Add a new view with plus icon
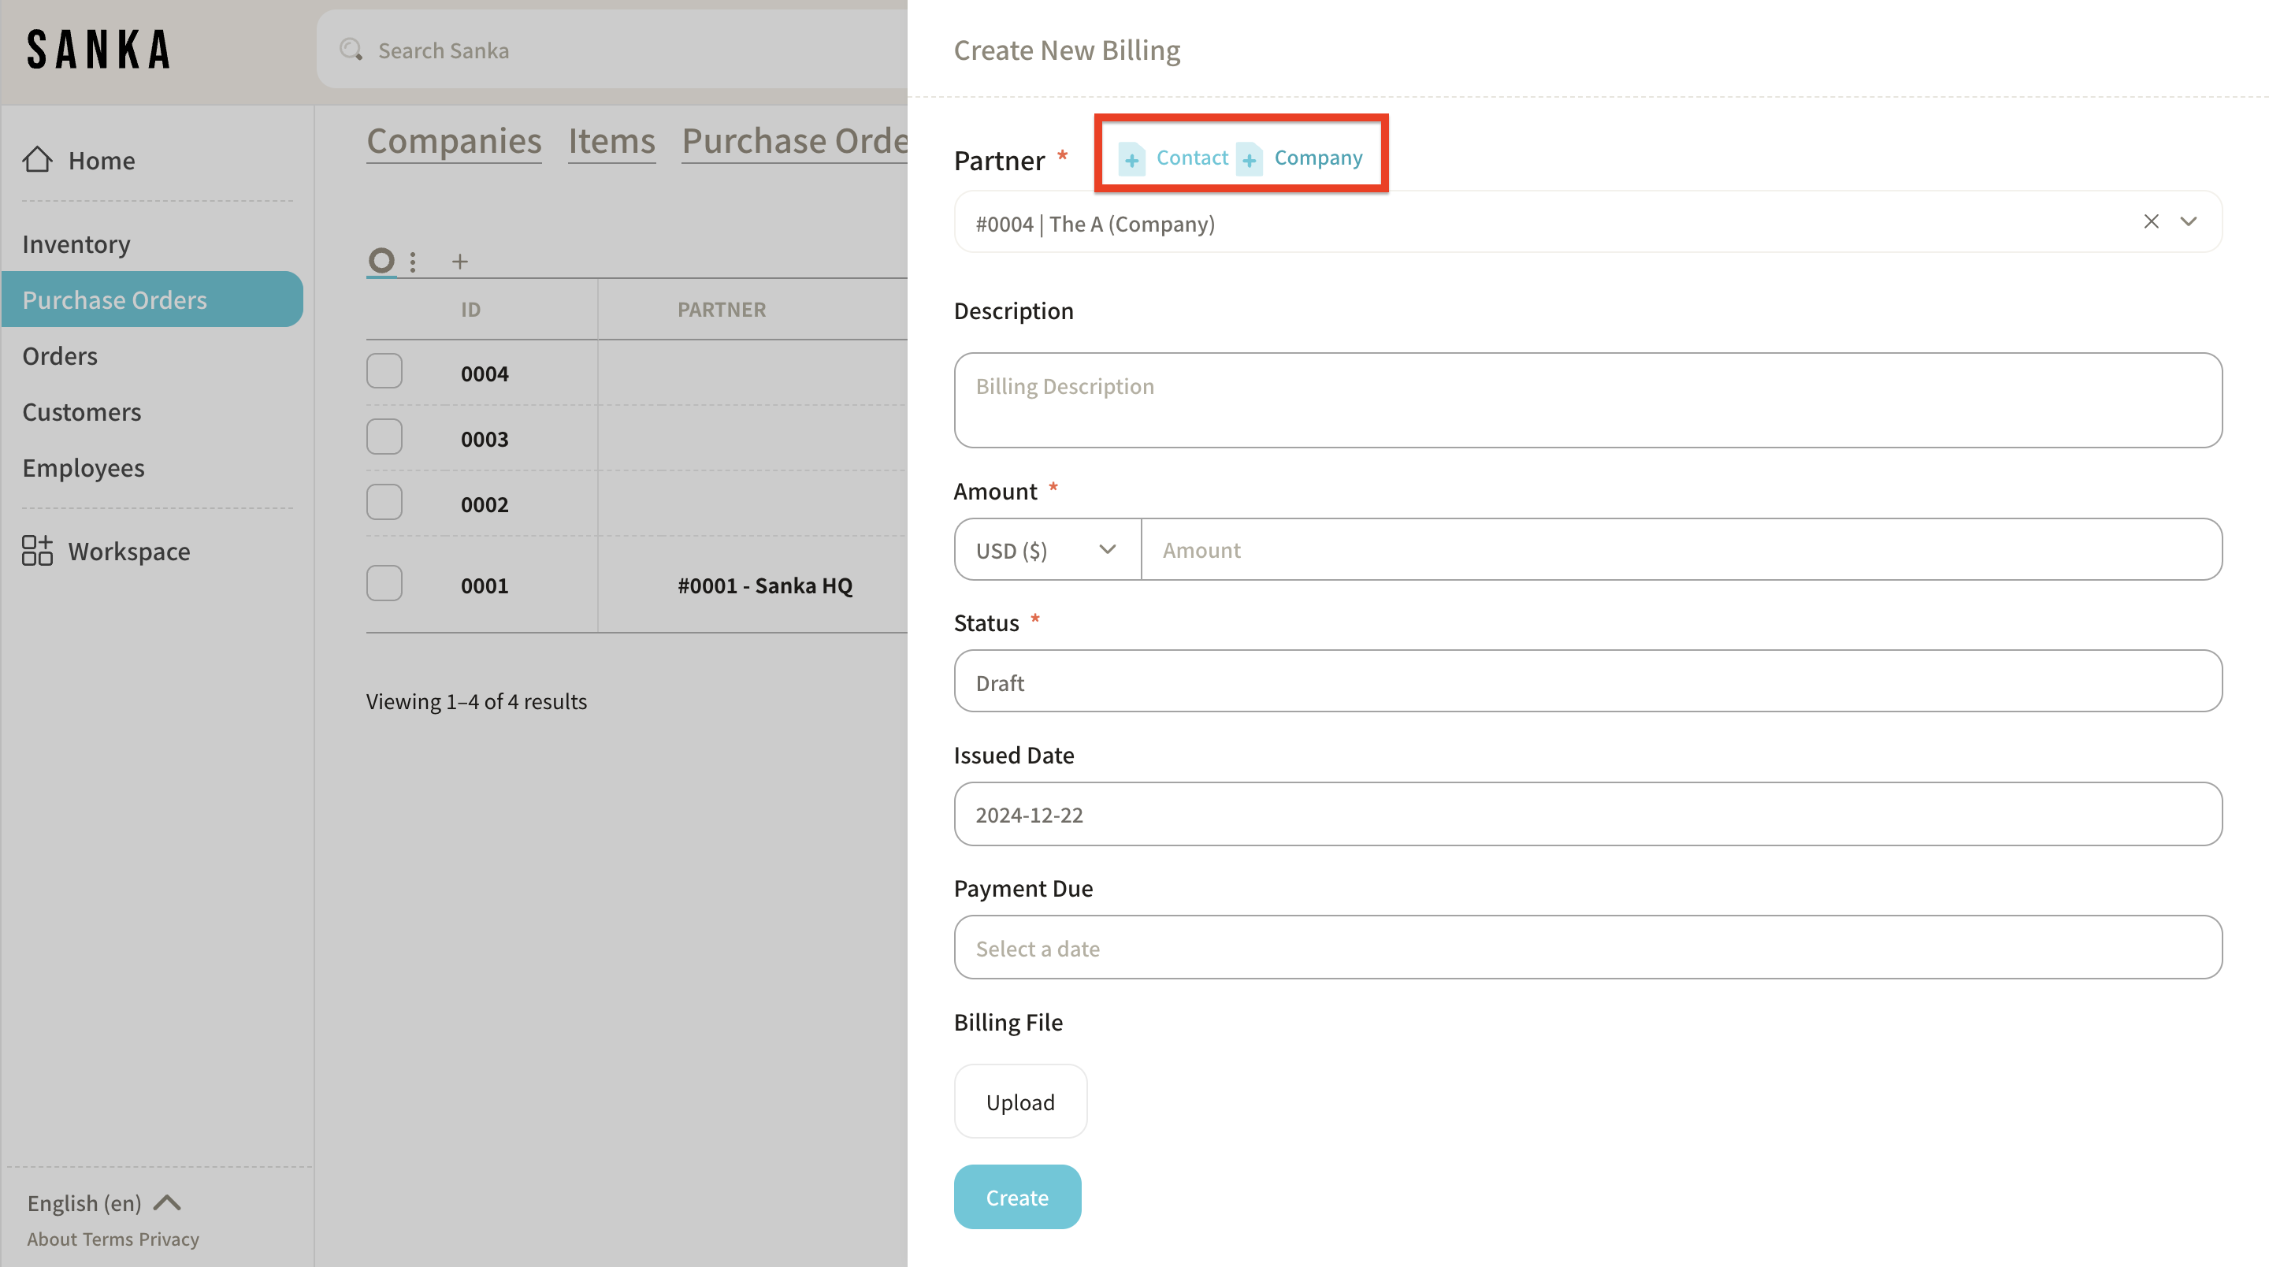The width and height of the screenshot is (2269, 1267). pos(460,262)
